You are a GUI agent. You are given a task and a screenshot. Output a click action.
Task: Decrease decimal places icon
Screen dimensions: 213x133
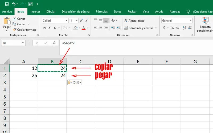(190, 28)
